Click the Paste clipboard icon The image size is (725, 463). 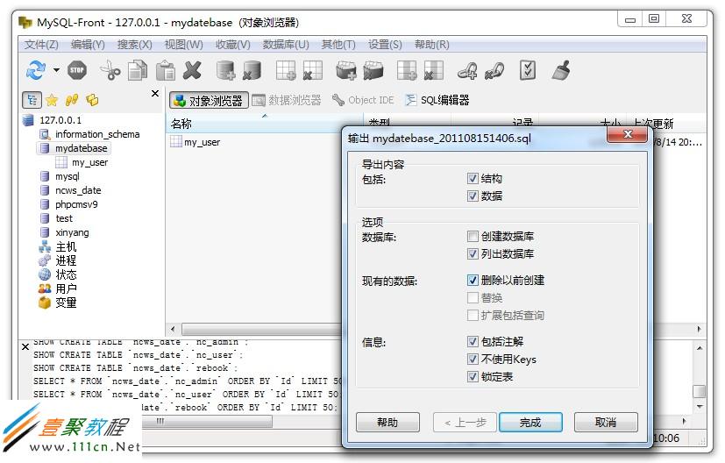(165, 70)
